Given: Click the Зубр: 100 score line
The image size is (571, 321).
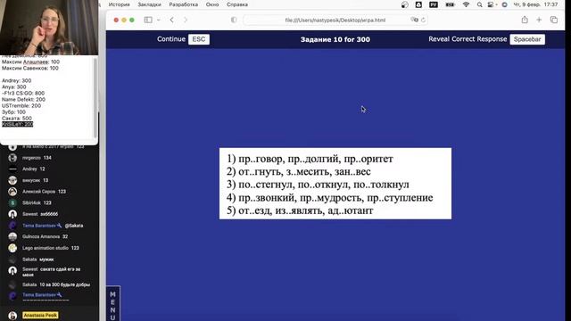Looking at the screenshot, I should tap(14, 112).
